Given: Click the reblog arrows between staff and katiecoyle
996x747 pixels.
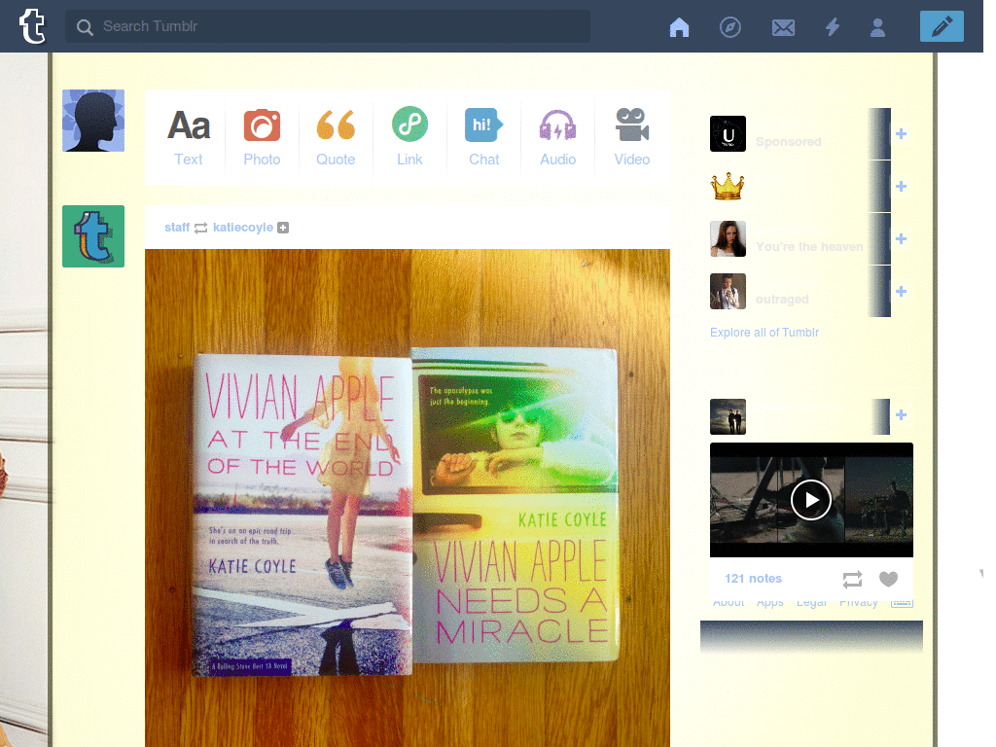Looking at the screenshot, I should [x=200, y=228].
